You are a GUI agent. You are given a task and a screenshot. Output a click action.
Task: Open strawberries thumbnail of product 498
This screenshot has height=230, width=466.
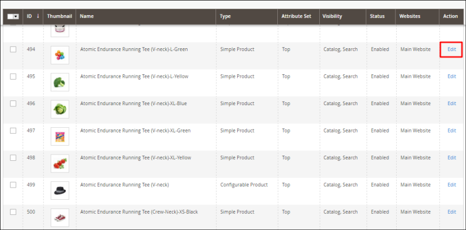(x=60, y=163)
